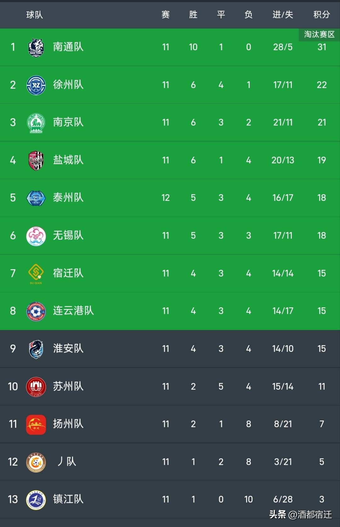
Task: Open the rank 12 team logo
Action: click(36, 462)
